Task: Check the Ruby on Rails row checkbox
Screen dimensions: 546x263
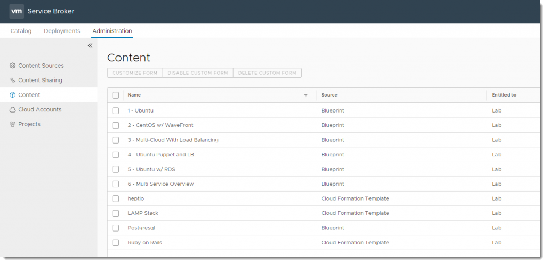Action: tap(116, 242)
